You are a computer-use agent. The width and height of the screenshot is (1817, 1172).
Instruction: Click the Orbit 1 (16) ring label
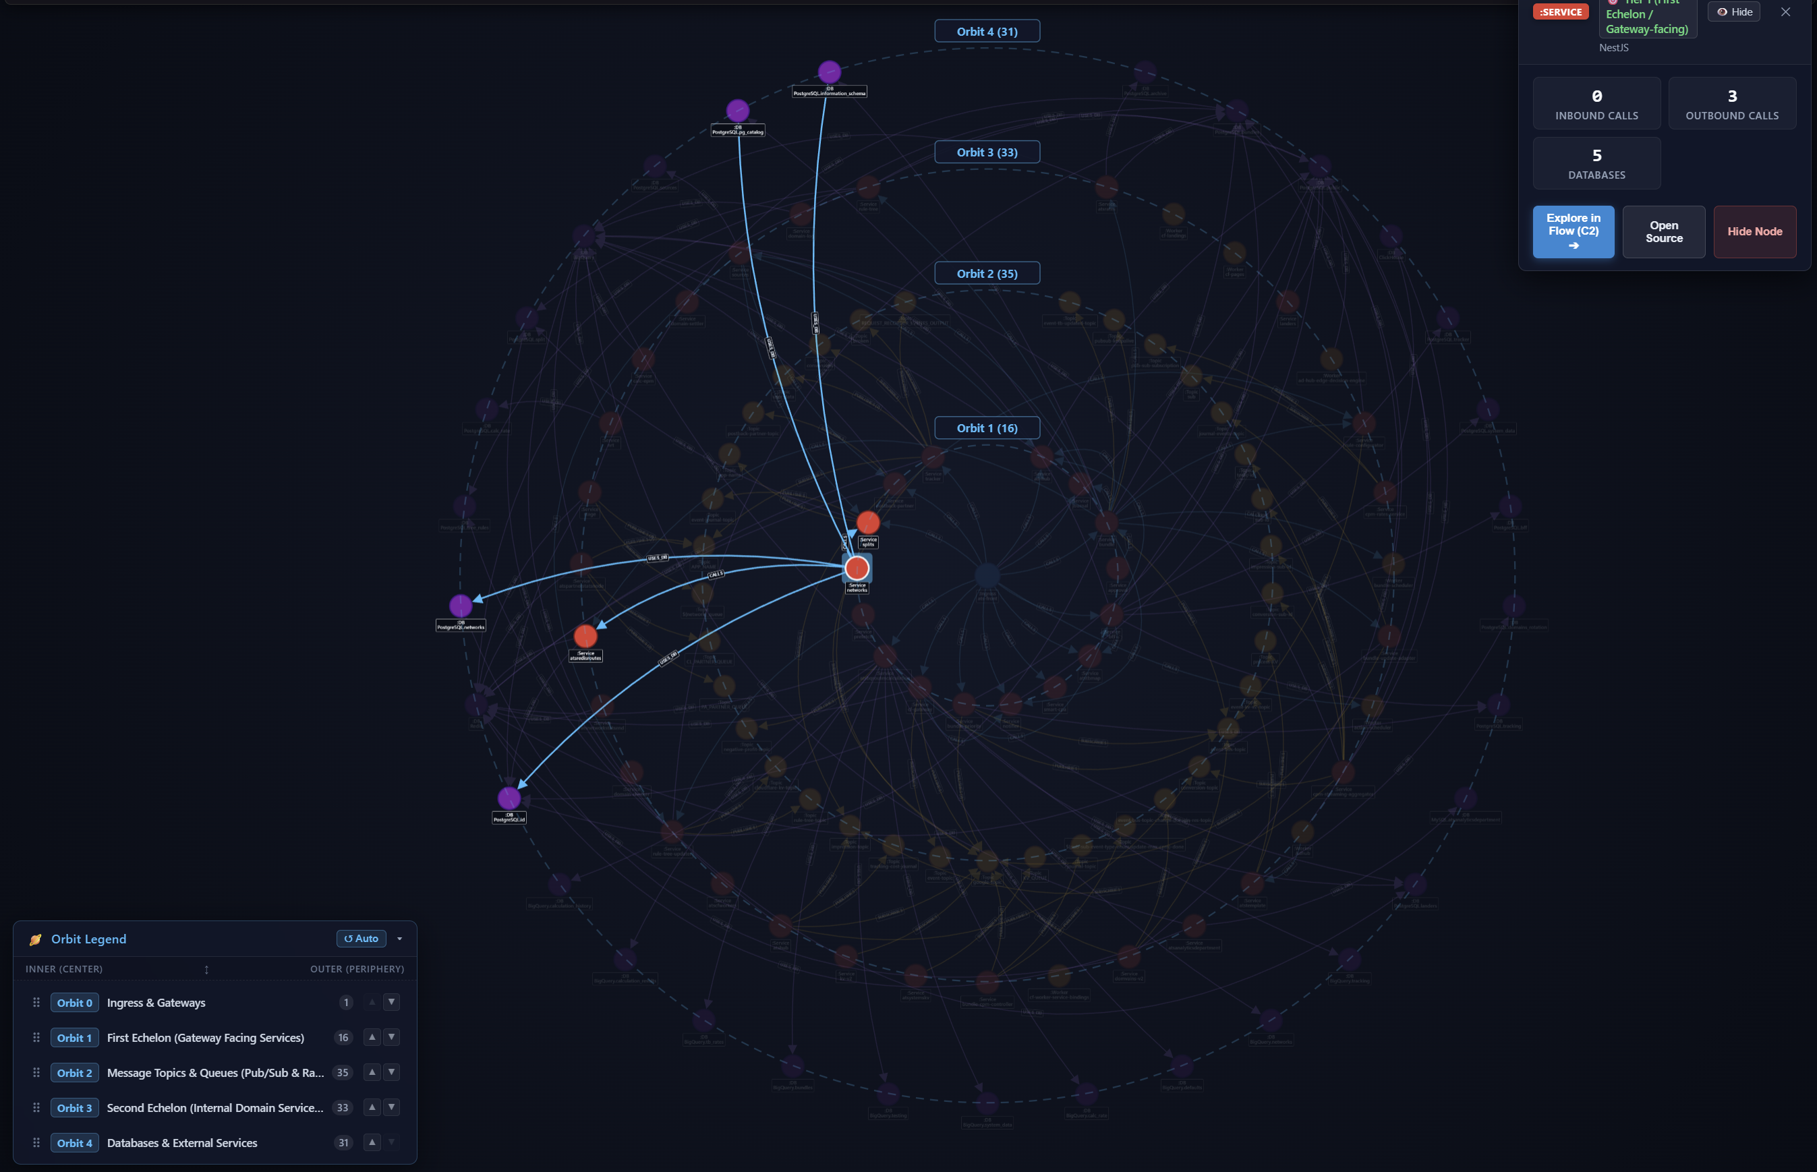point(987,428)
